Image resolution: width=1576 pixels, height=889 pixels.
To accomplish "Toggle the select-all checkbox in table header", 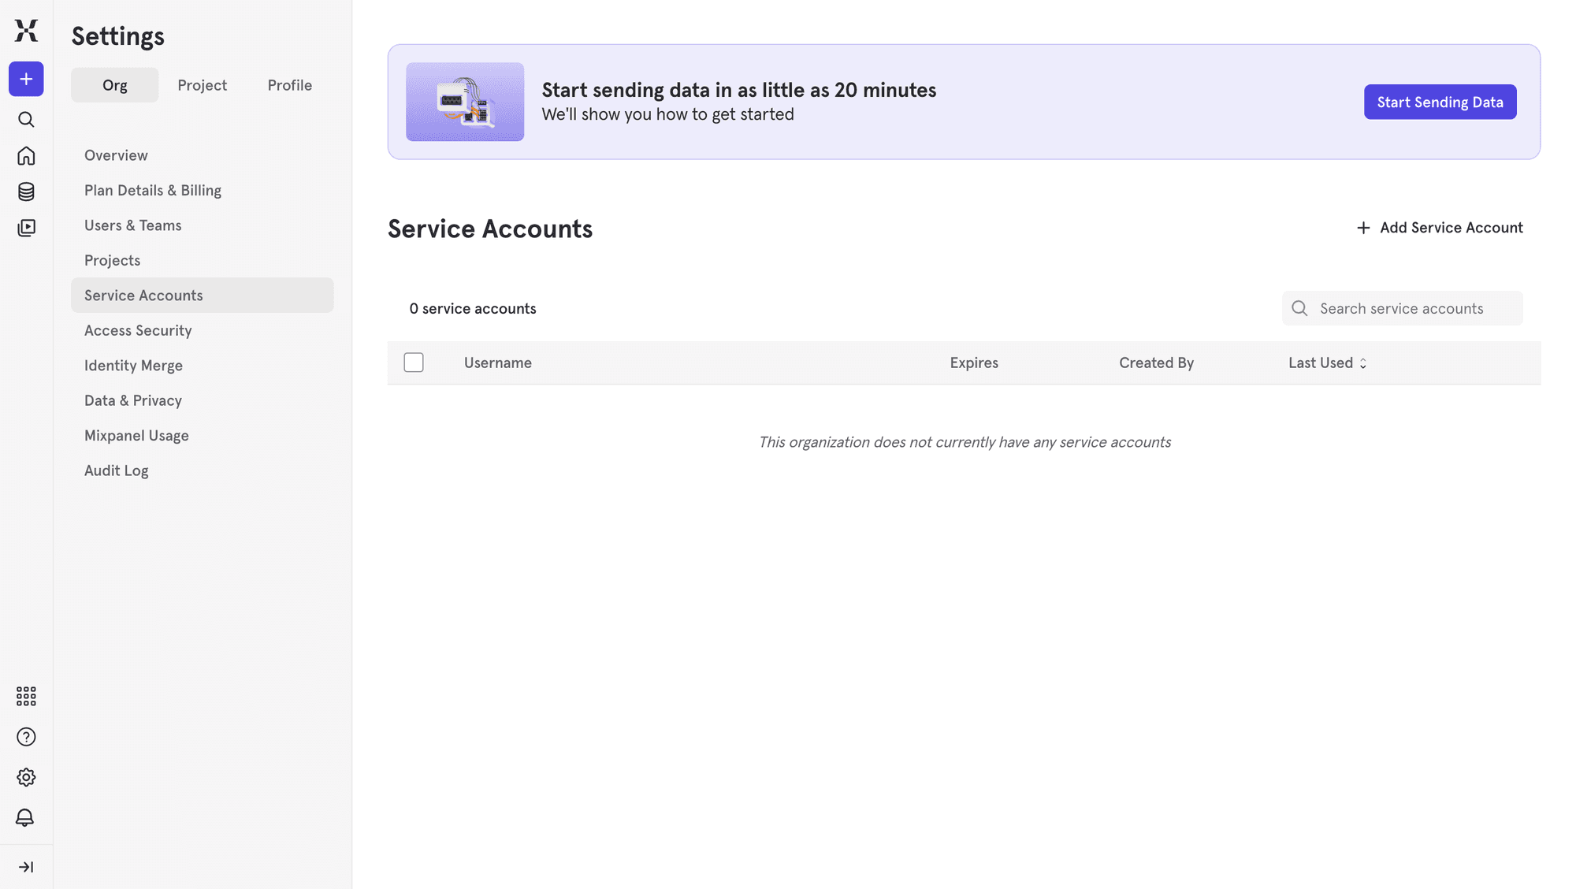I will [x=413, y=363].
